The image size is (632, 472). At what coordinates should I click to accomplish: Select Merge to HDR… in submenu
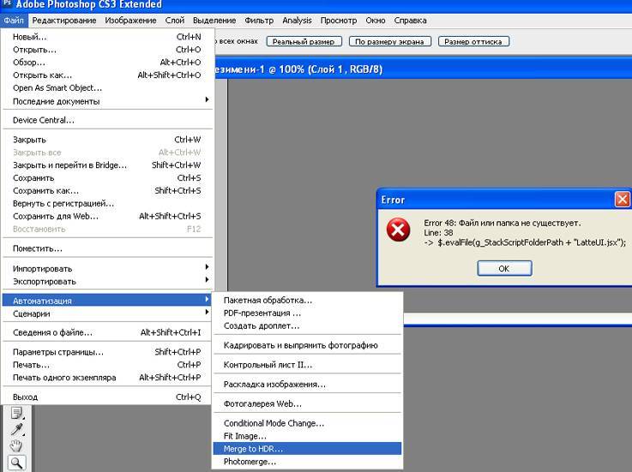pos(307,449)
